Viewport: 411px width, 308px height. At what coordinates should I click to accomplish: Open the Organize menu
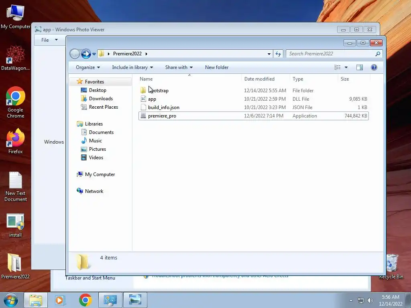pos(88,67)
